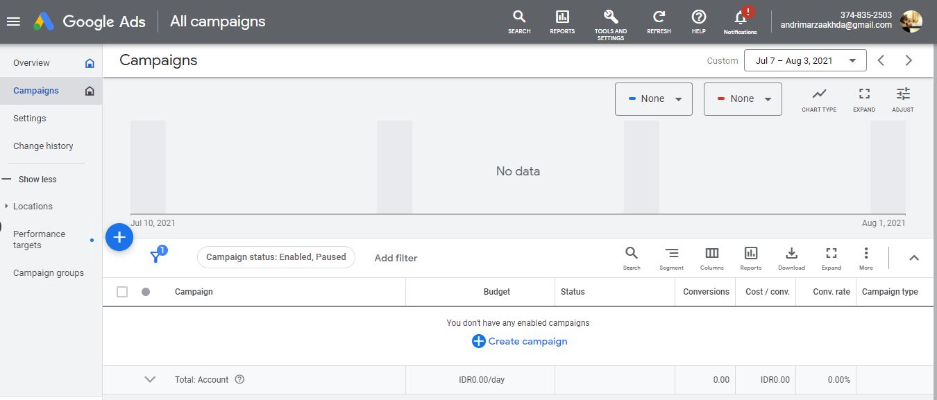Image resolution: width=937 pixels, height=400 pixels.
Task: Expand the Total: Account row
Action: click(150, 379)
